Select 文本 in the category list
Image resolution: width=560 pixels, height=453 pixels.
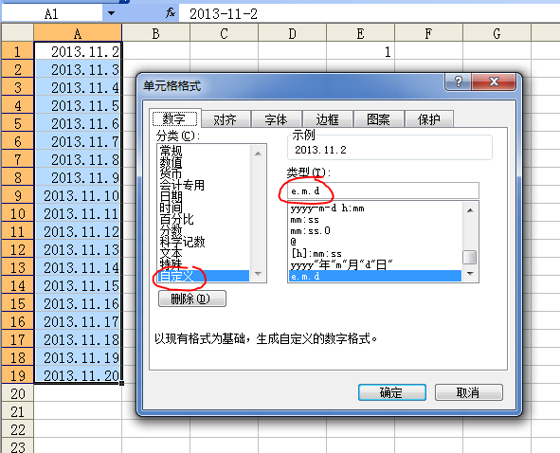(x=204, y=253)
